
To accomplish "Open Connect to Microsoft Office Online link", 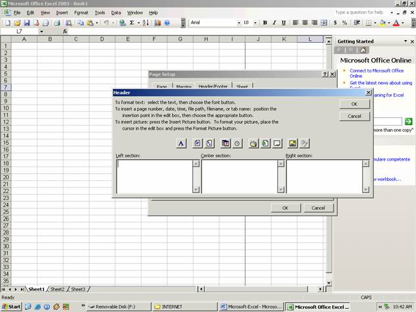I will (377, 73).
